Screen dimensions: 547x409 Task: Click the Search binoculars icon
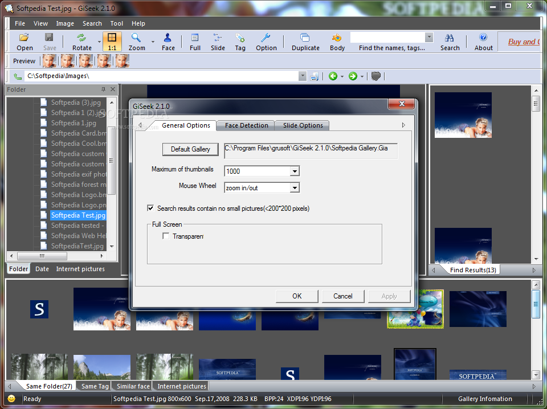[450, 42]
